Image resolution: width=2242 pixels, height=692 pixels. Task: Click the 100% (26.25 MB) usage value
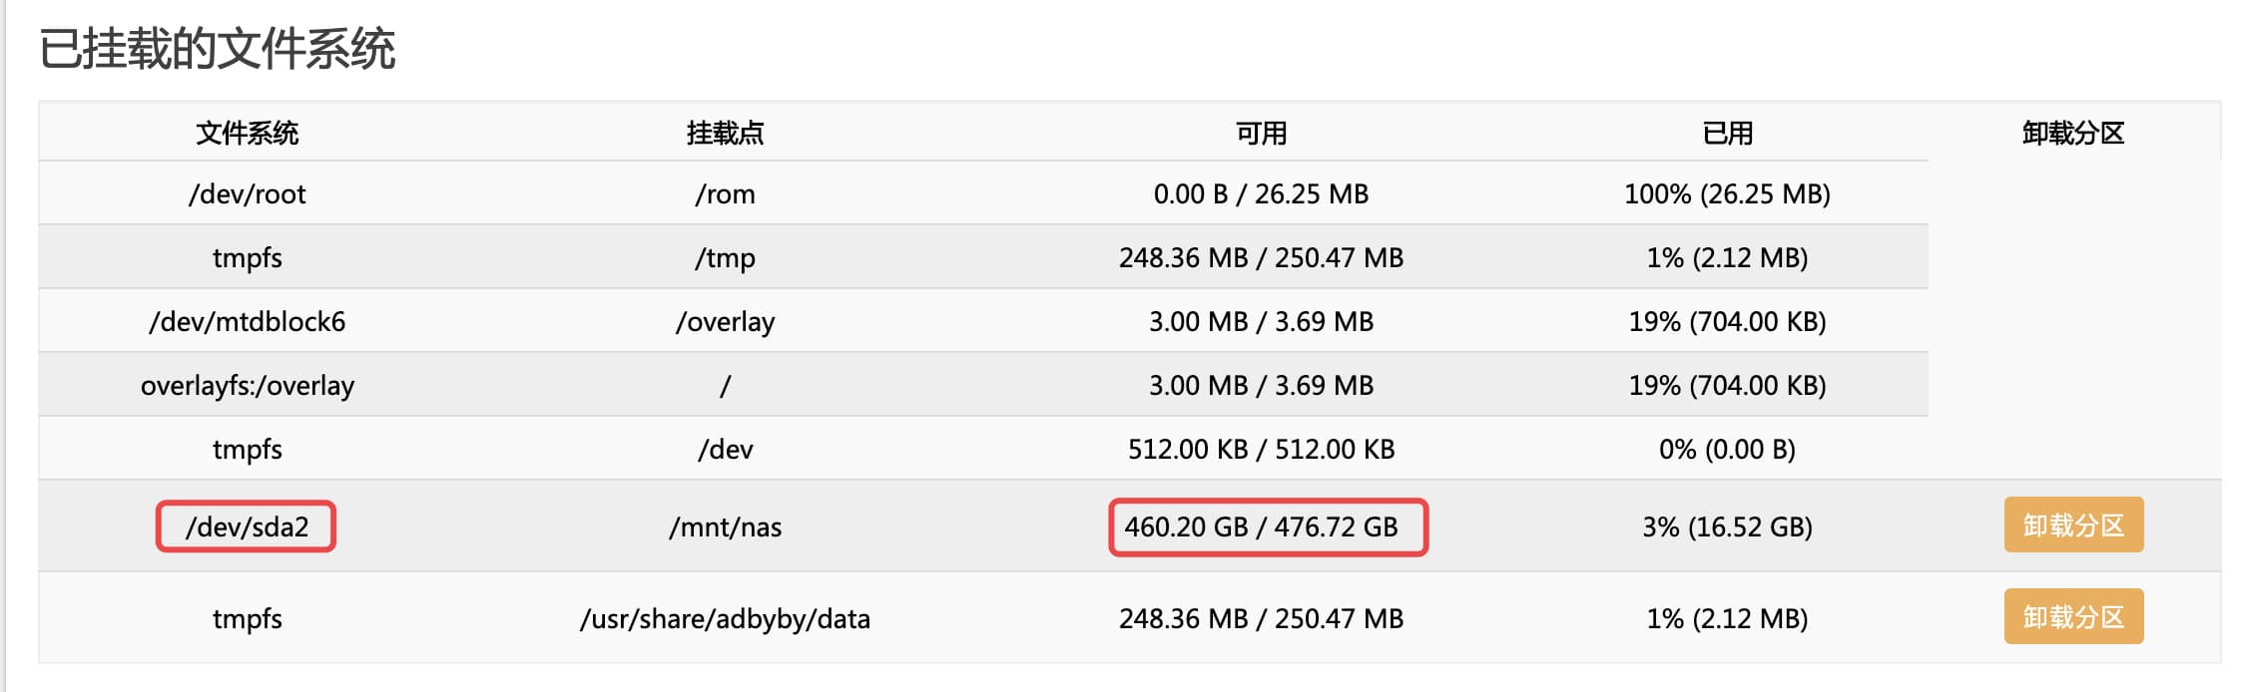click(1727, 193)
